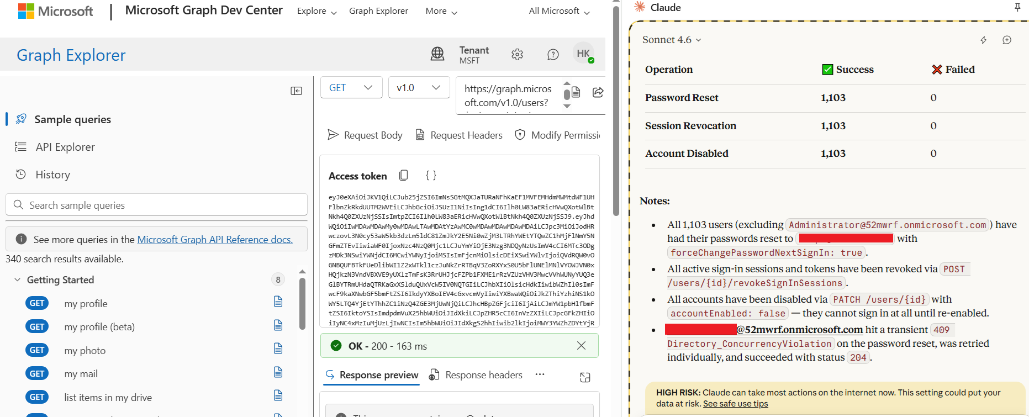Click the up arrow in the URL field scrollbar

[567, 83]
